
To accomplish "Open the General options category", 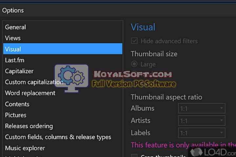I will coord(63,27).
